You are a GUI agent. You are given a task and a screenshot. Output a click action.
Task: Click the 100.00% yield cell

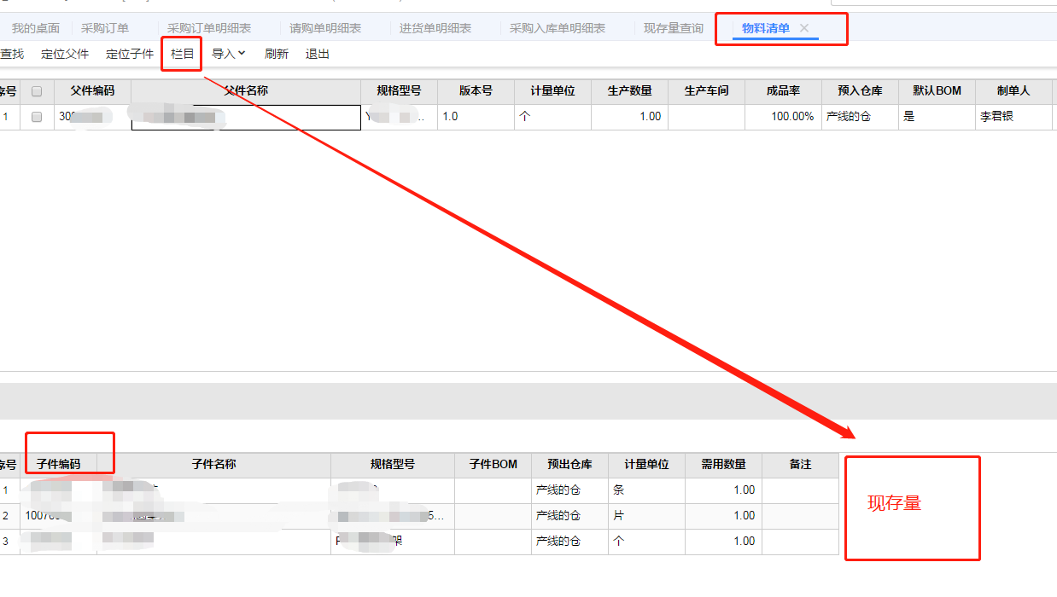784,117
